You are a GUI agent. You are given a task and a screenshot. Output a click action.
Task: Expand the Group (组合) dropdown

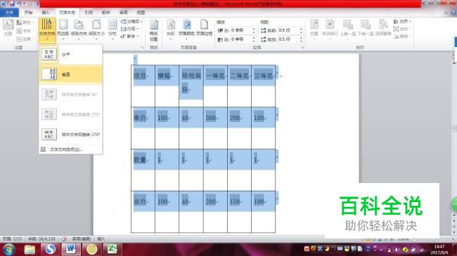402,29
